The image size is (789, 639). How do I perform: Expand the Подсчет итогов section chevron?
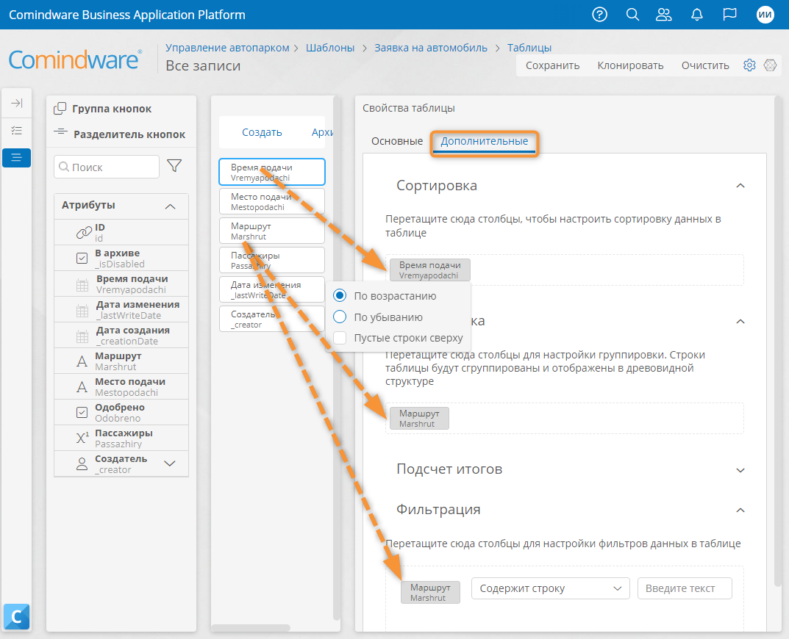coord(740,470)
